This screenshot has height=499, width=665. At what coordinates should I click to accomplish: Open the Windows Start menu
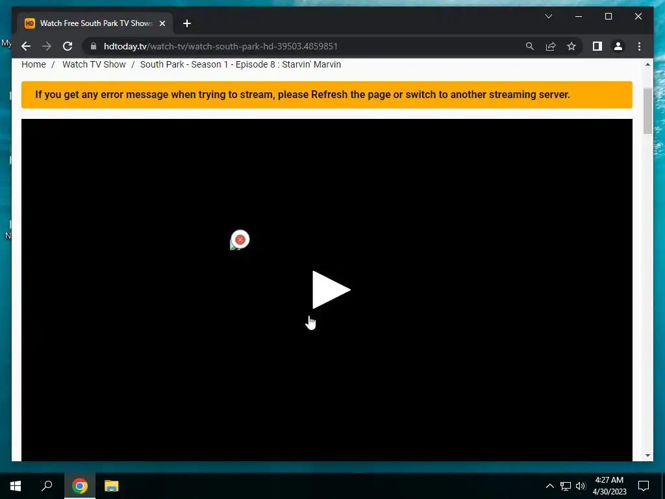tap(16, 486)
